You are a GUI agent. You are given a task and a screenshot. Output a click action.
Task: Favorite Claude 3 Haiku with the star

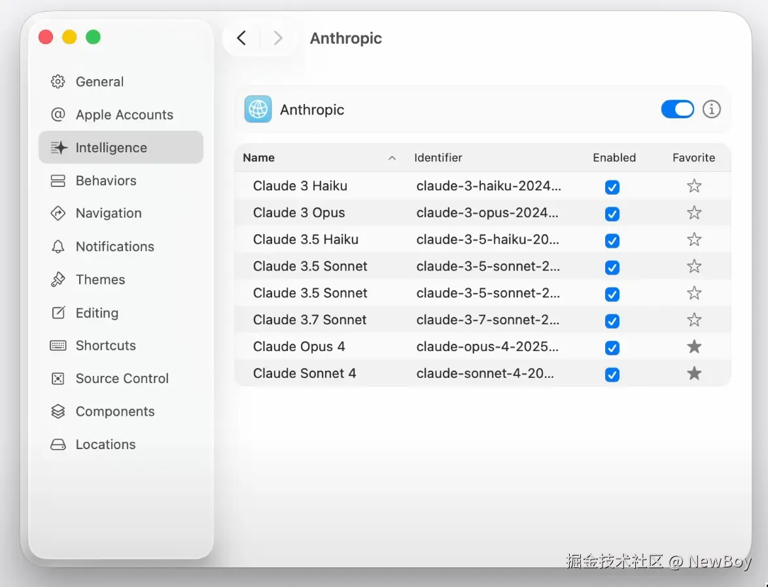point(694,186)
